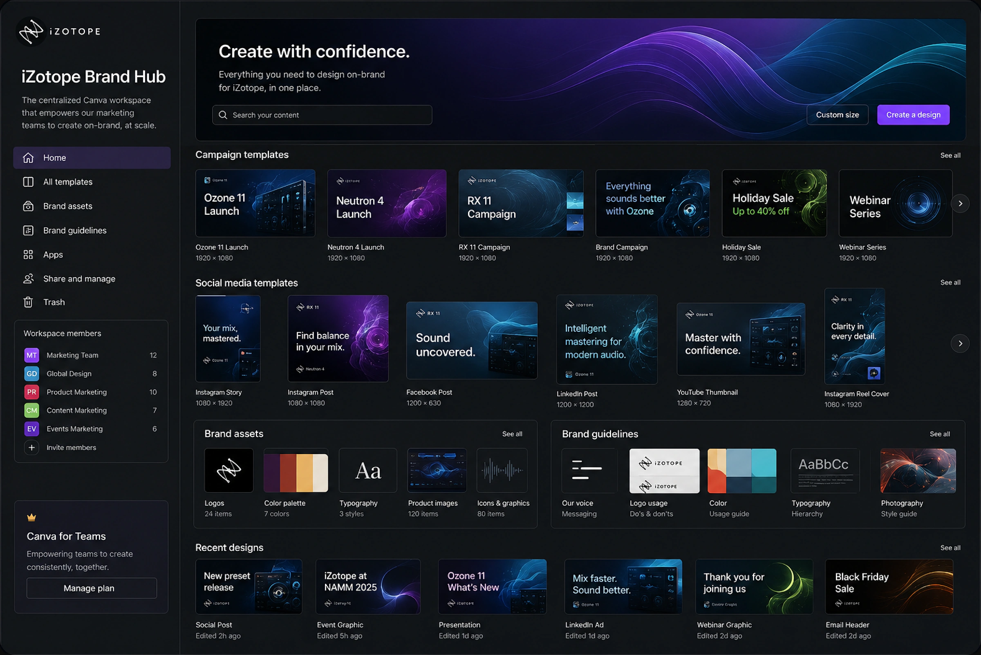
Task: Click See all in Brand guidelines panel
Action: pos(940,434)
